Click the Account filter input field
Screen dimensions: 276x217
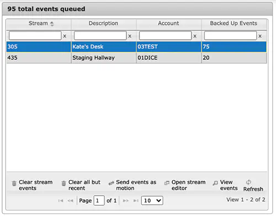pos(165,36)
